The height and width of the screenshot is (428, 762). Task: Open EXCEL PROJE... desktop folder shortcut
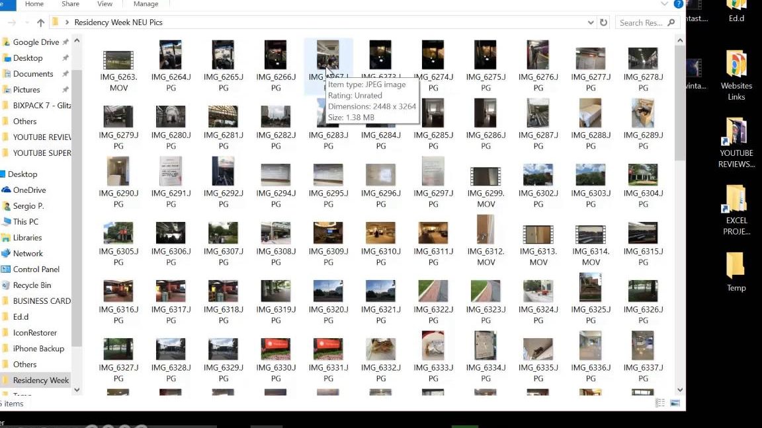point(736,209)
